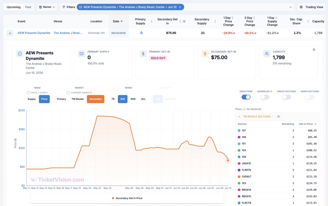Set range to ALL

pyautogui.click(x=143, y=99)
